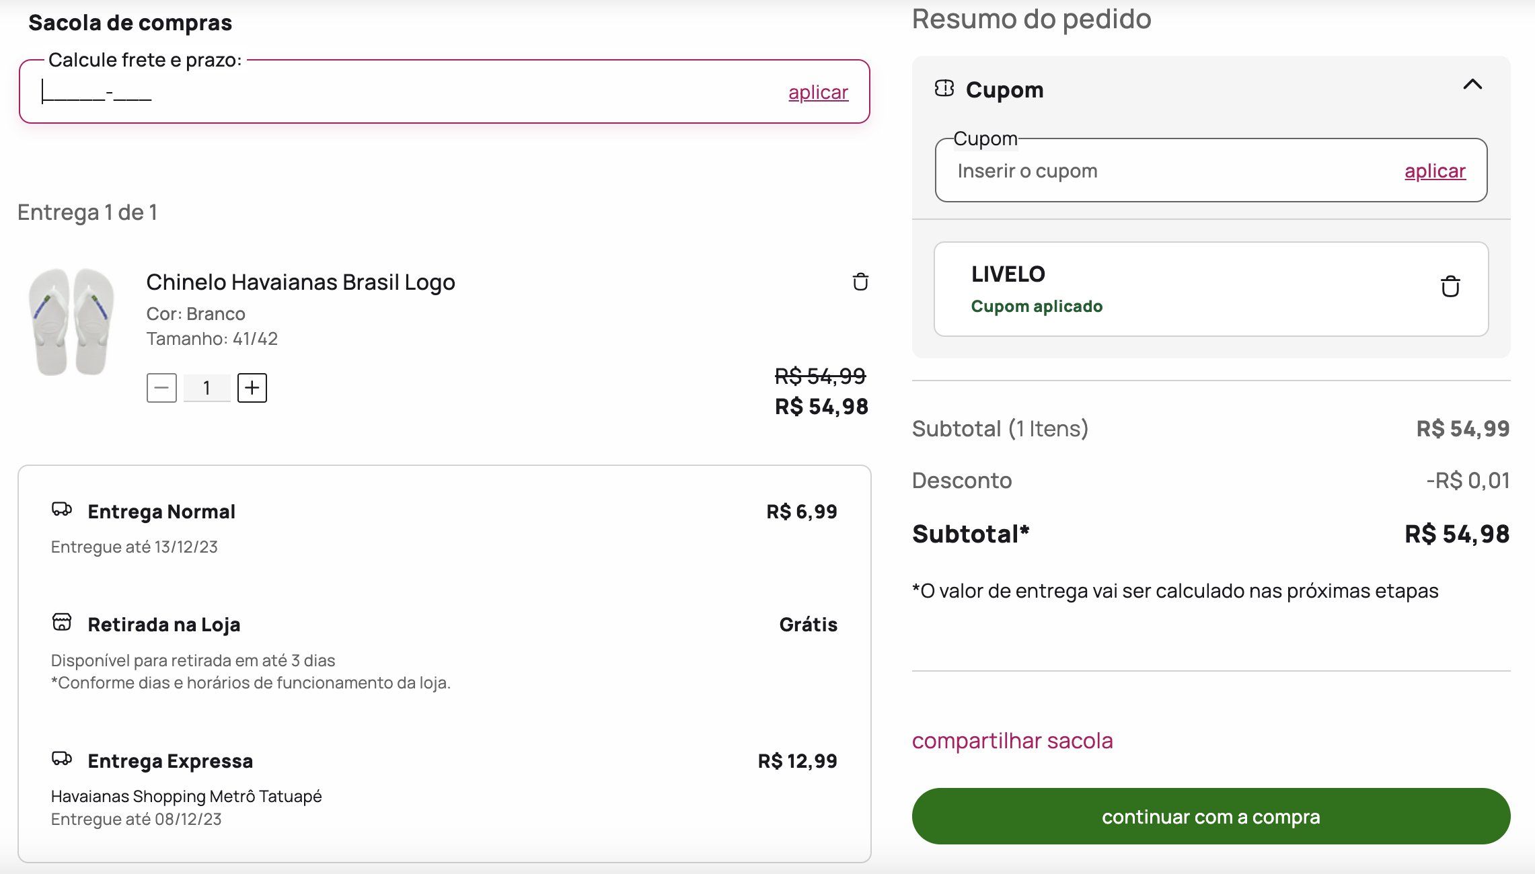Click compartilhar sacola link
The image size is (1535, 874).
tap(1012, 740)
